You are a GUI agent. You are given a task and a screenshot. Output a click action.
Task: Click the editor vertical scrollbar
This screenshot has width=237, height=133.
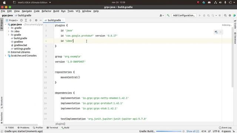[232, 57]
